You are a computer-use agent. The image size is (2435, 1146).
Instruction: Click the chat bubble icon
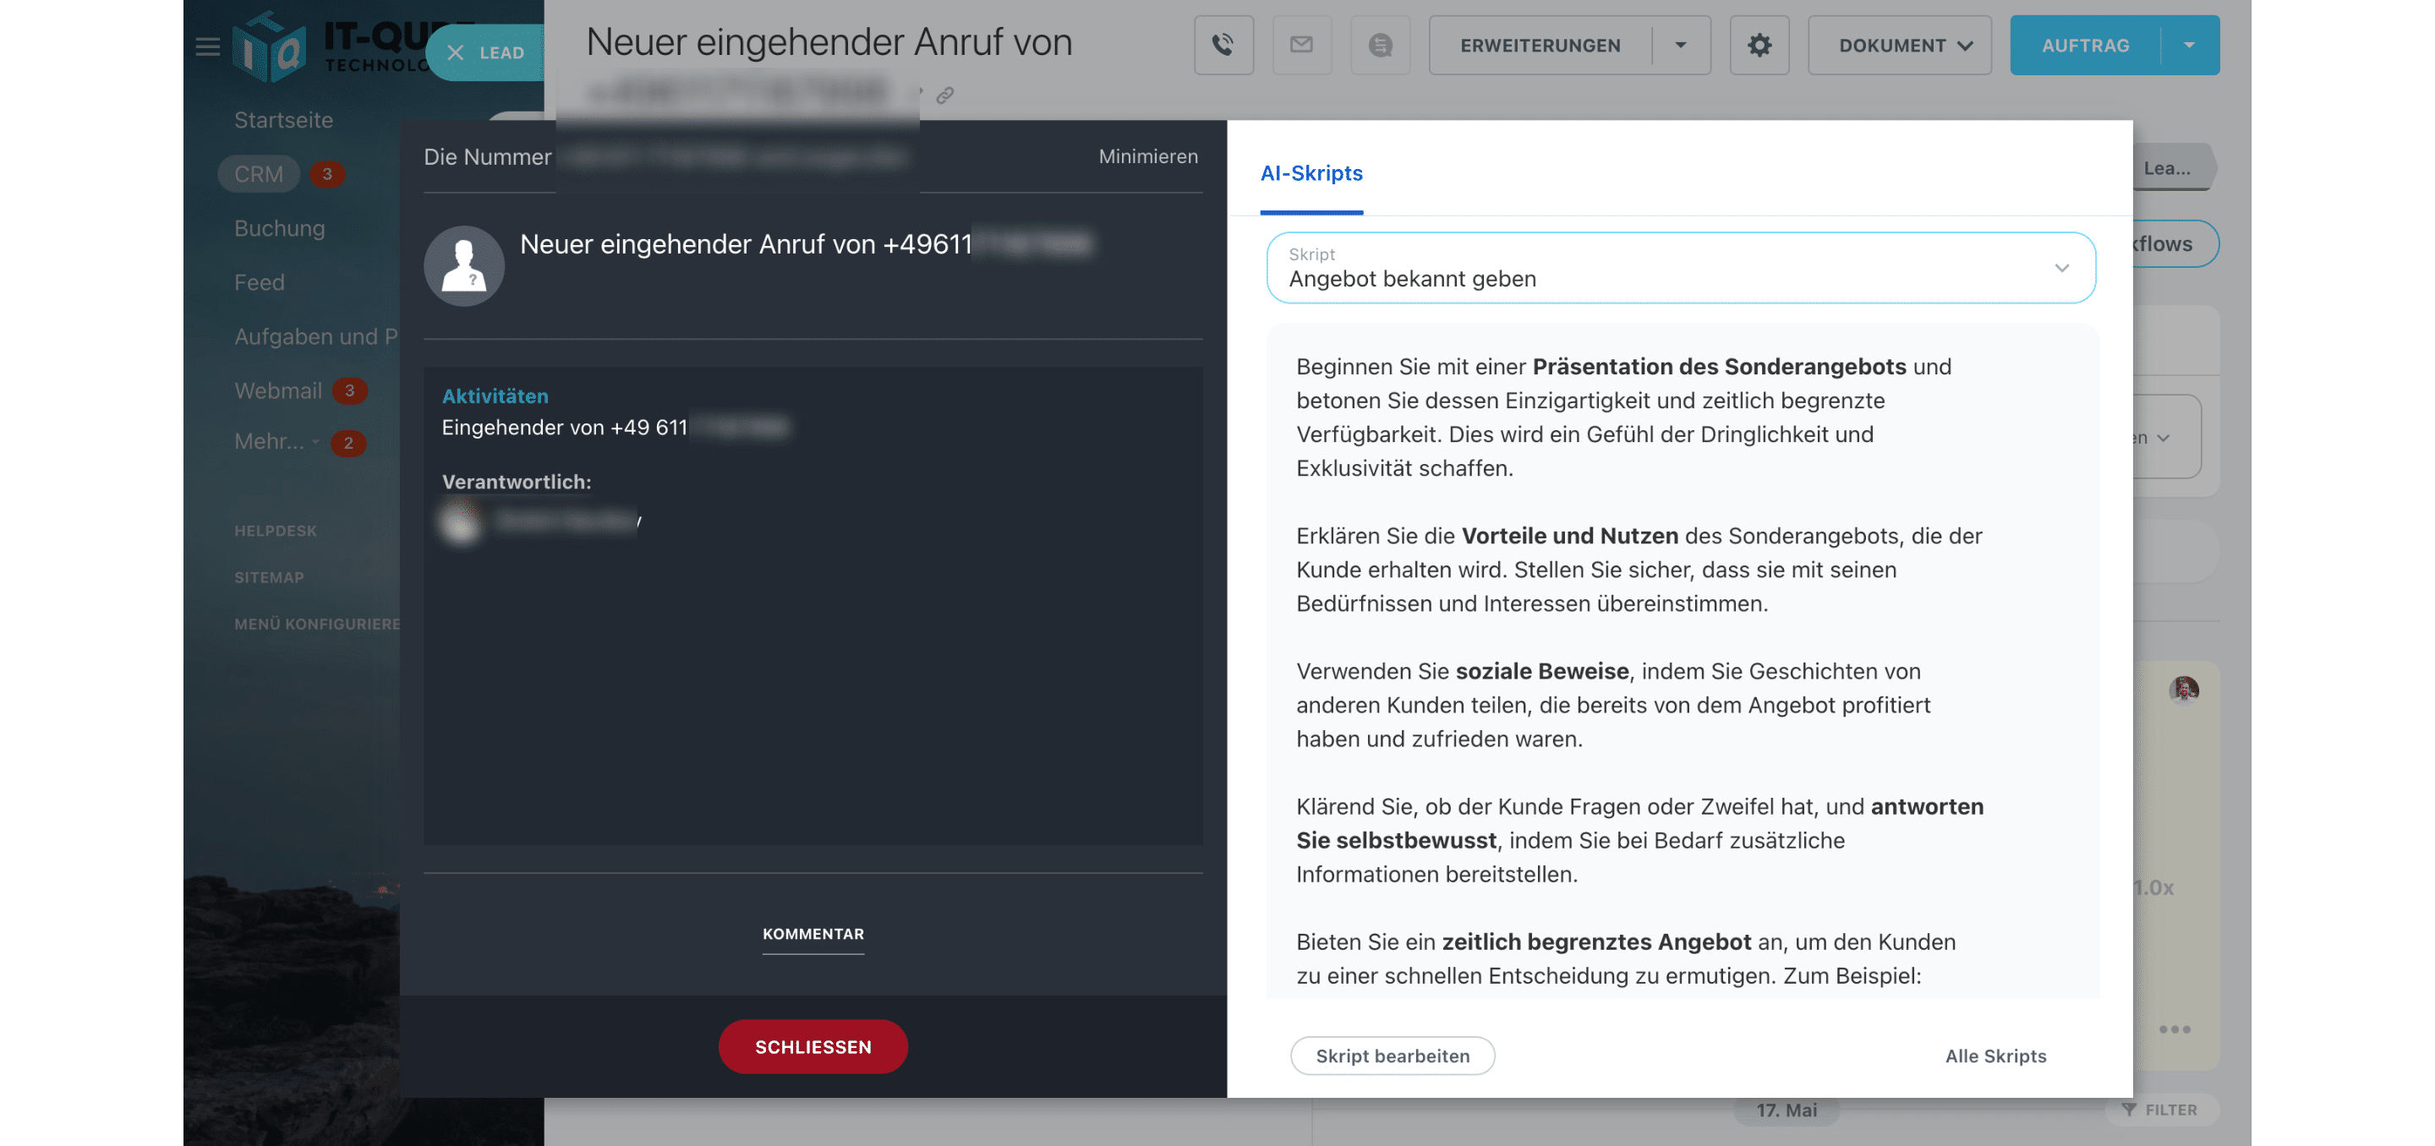pos(1380,46)
